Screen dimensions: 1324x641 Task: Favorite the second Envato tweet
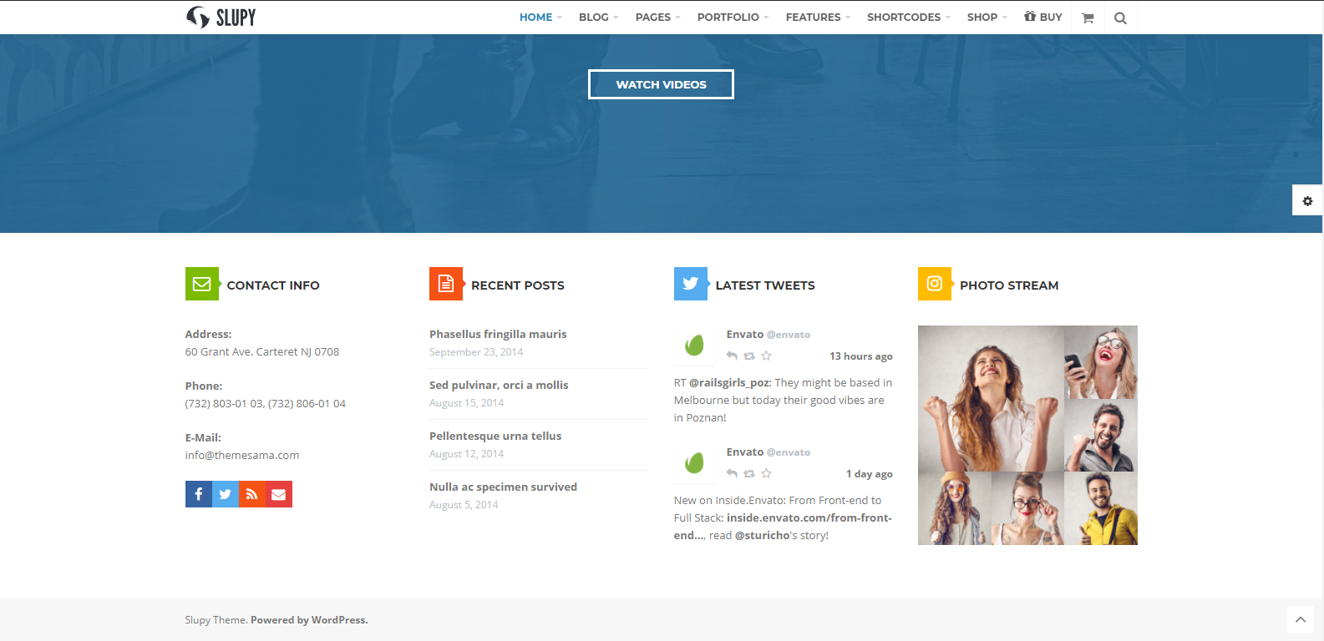pyautogui.click(x=766, y=473)
